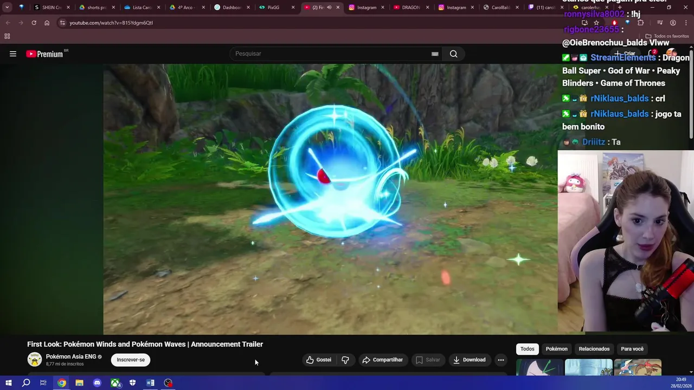The image size is (694, 390).
Task: Select the Pokémon filter chip
Action: click(x=556, y=349)
